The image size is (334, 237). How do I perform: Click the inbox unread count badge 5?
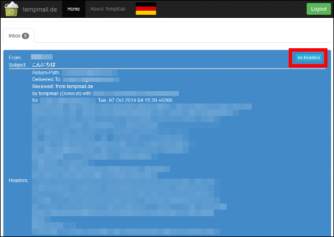[25, 36]
